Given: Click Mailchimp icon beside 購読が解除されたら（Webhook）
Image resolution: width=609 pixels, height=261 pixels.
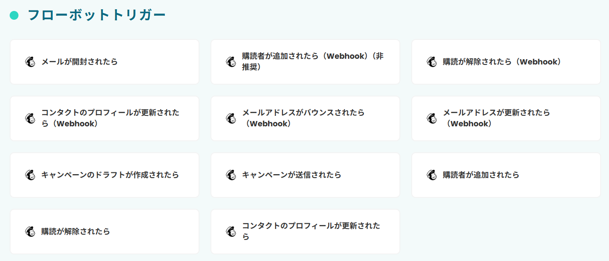Looking at the screenshot, I should (x=432, y=62).
